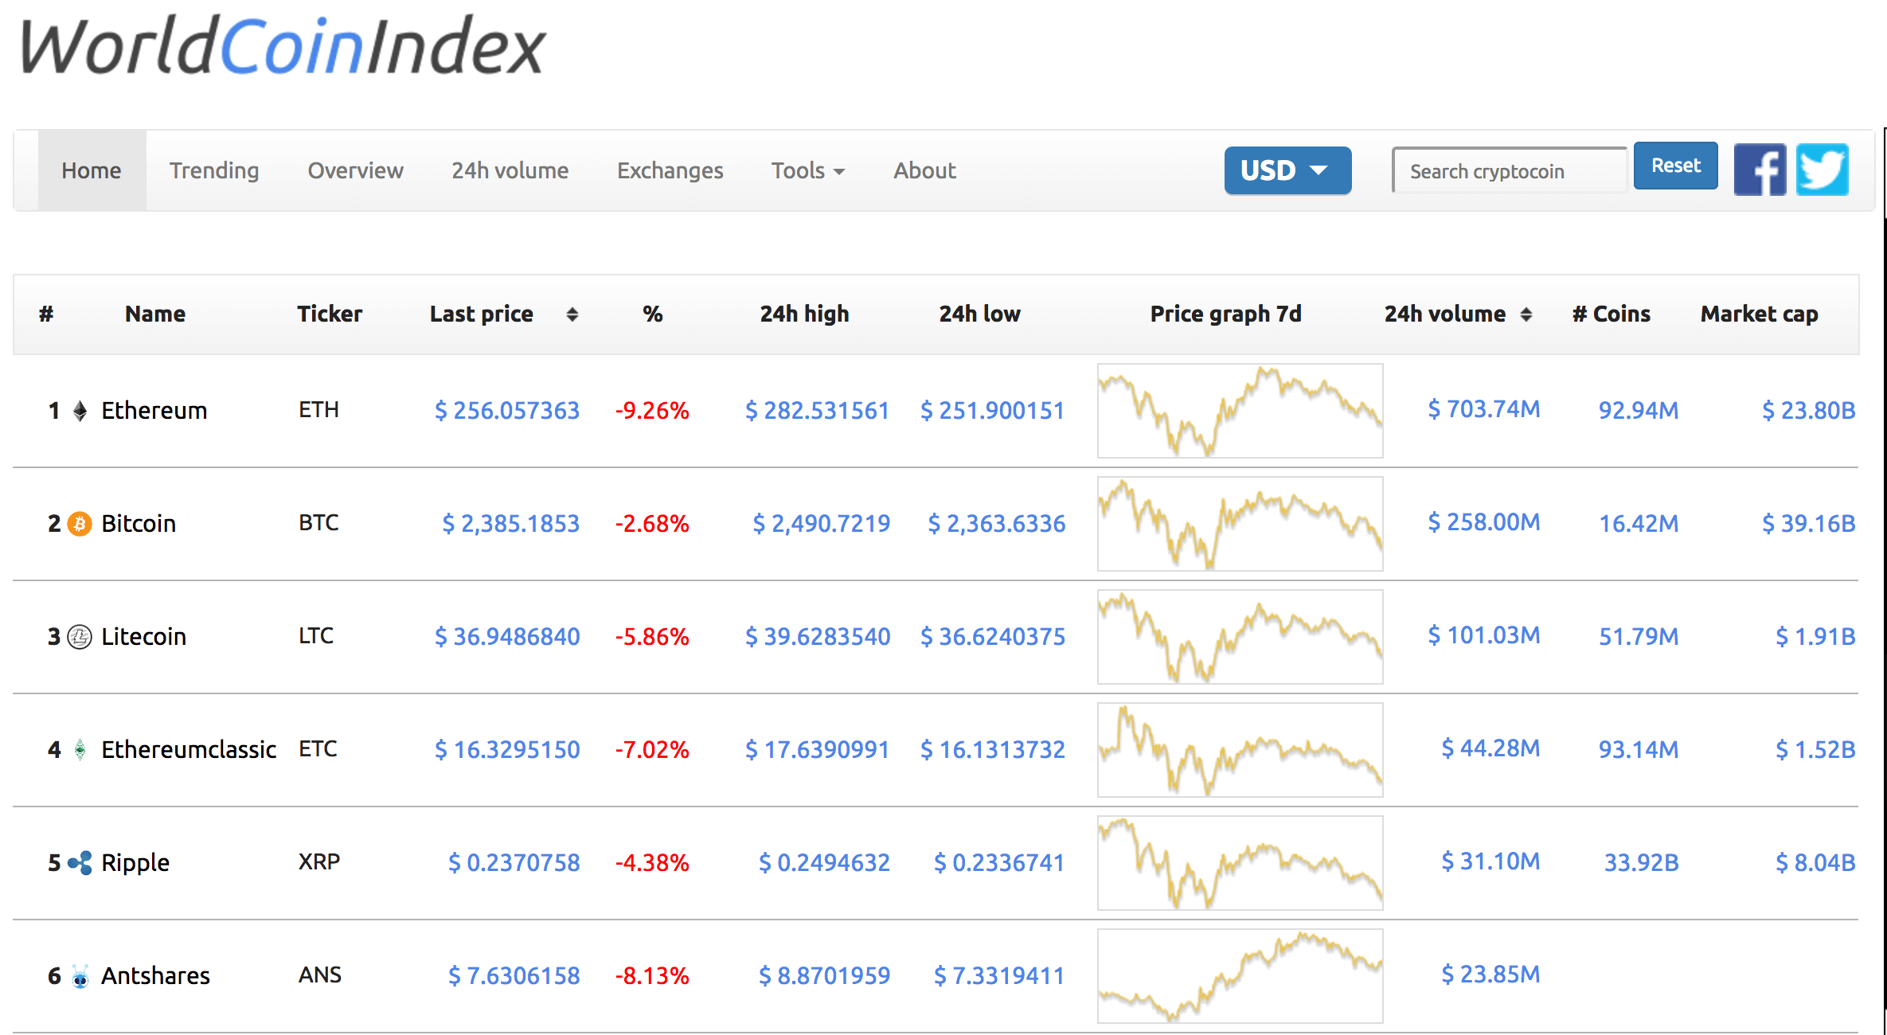
Task: Click the blue Ripple coin icon
Action: click(80, 863)
